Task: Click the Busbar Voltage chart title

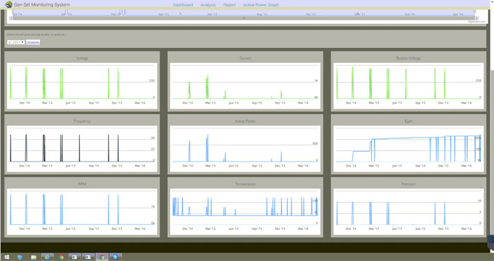Action: tap(409, 59)
